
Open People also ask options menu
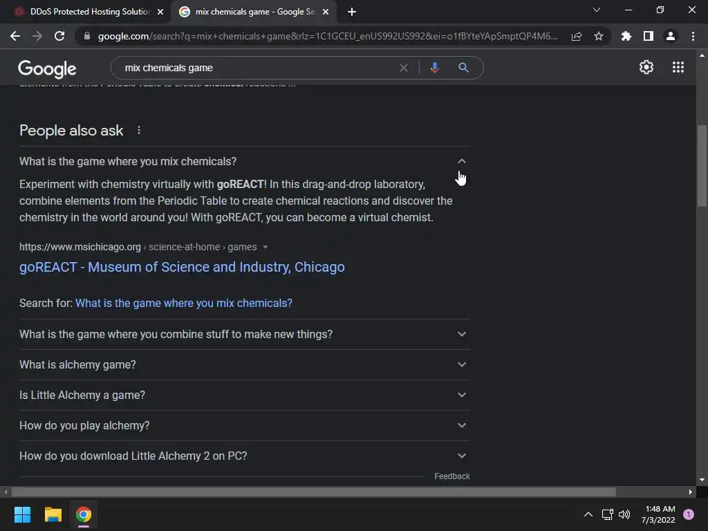tap(138, 131)
